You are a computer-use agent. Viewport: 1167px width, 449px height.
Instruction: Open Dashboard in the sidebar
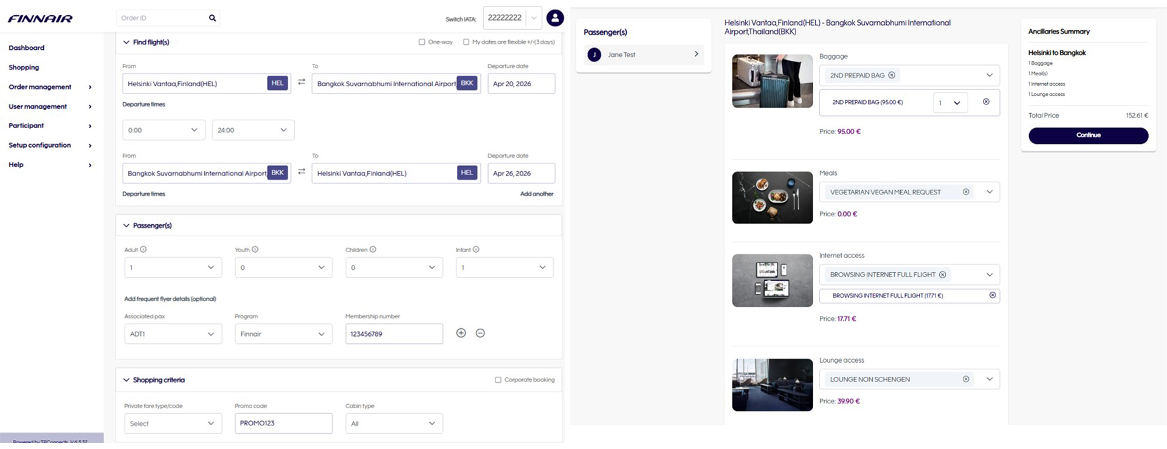pyautogui.click(x=26, y=47)
